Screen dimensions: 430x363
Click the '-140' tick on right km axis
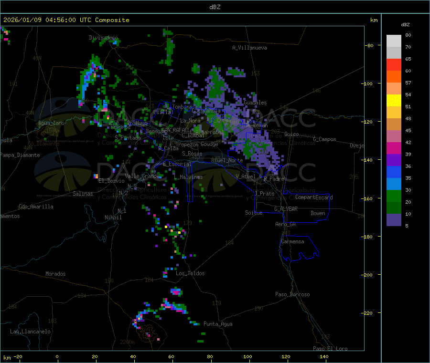(366, 160)
